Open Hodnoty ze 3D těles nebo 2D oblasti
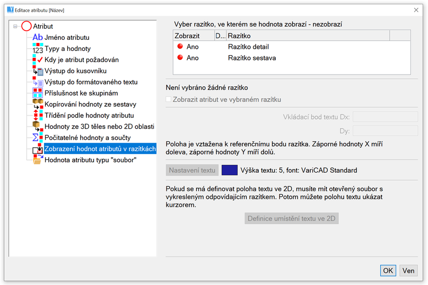The width and height of the screenshot is (428, 285). tap(99, 127)
